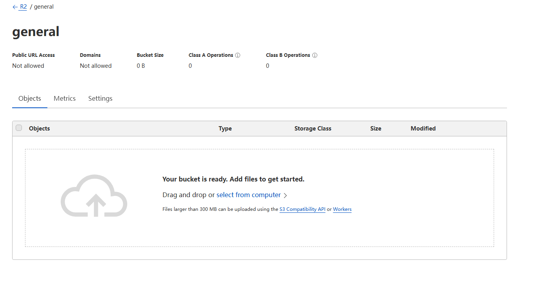Open the S3 Compatibility API link
This screenshot has width=534, height=281.
click(x=302, y=209)
